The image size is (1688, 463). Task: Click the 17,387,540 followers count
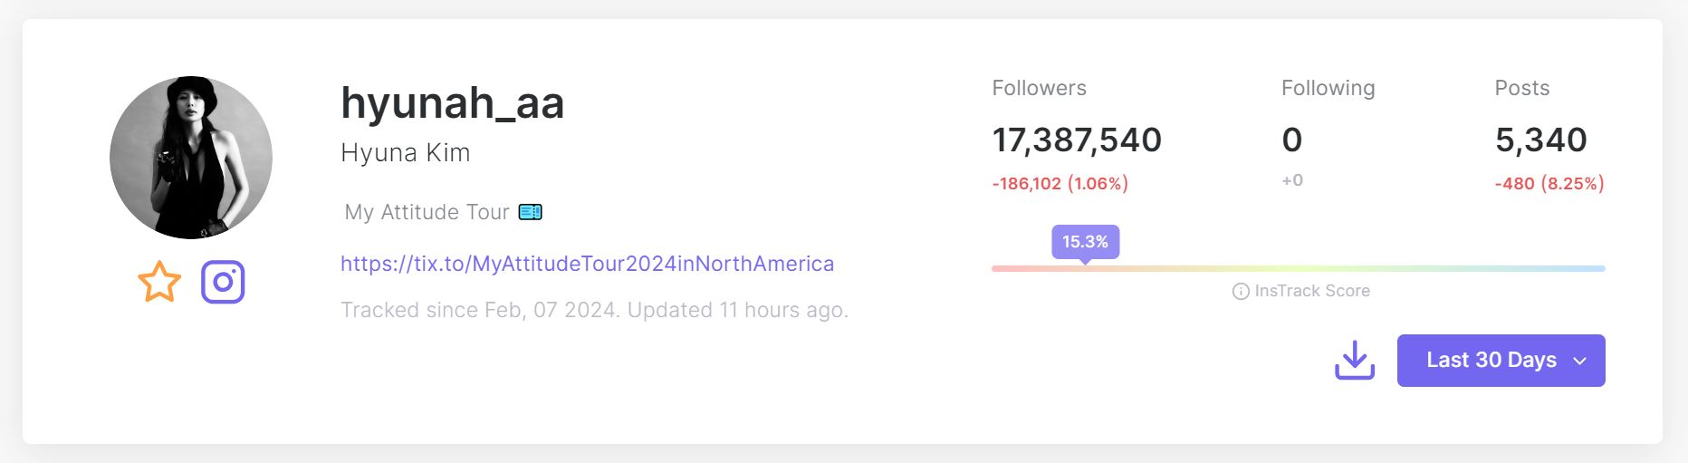pos(1077,140)
